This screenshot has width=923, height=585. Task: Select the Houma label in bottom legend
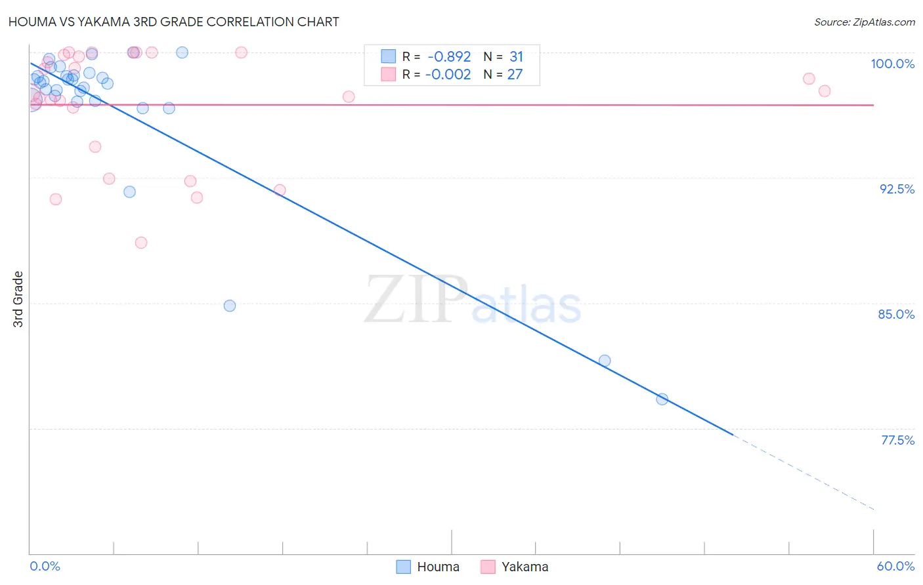pos(438,567)
